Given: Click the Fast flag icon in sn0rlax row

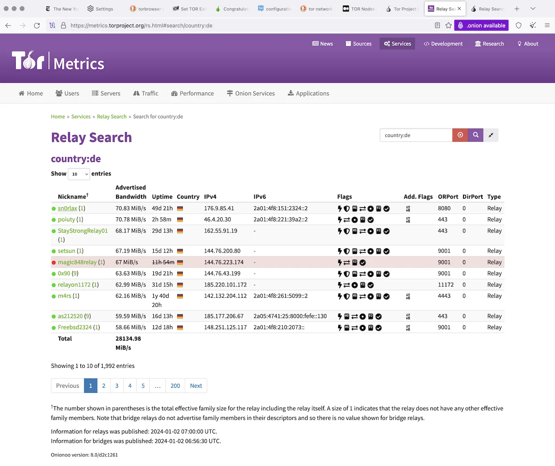Looking at the screenshot, I should point(339,208).
